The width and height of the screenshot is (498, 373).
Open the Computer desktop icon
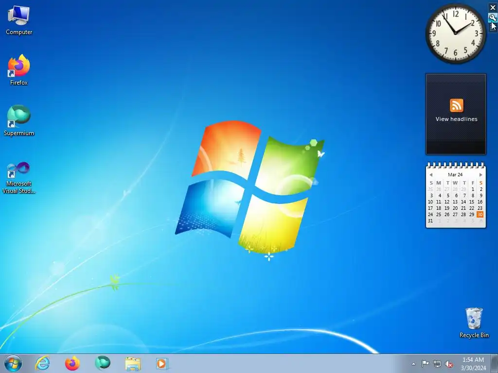pos(19,20)
